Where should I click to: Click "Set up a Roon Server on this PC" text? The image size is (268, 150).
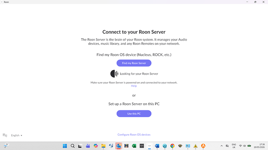pos(134,104)
